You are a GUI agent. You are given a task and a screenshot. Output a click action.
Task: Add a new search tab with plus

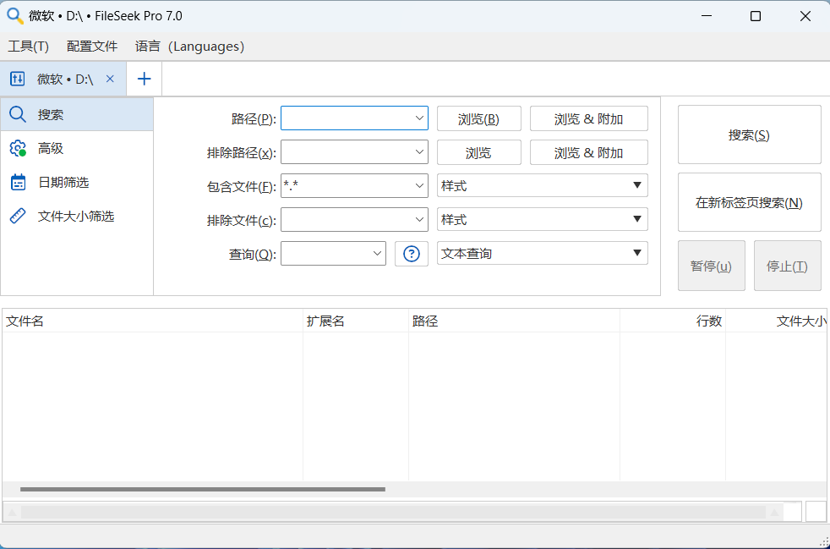[144, 79]
